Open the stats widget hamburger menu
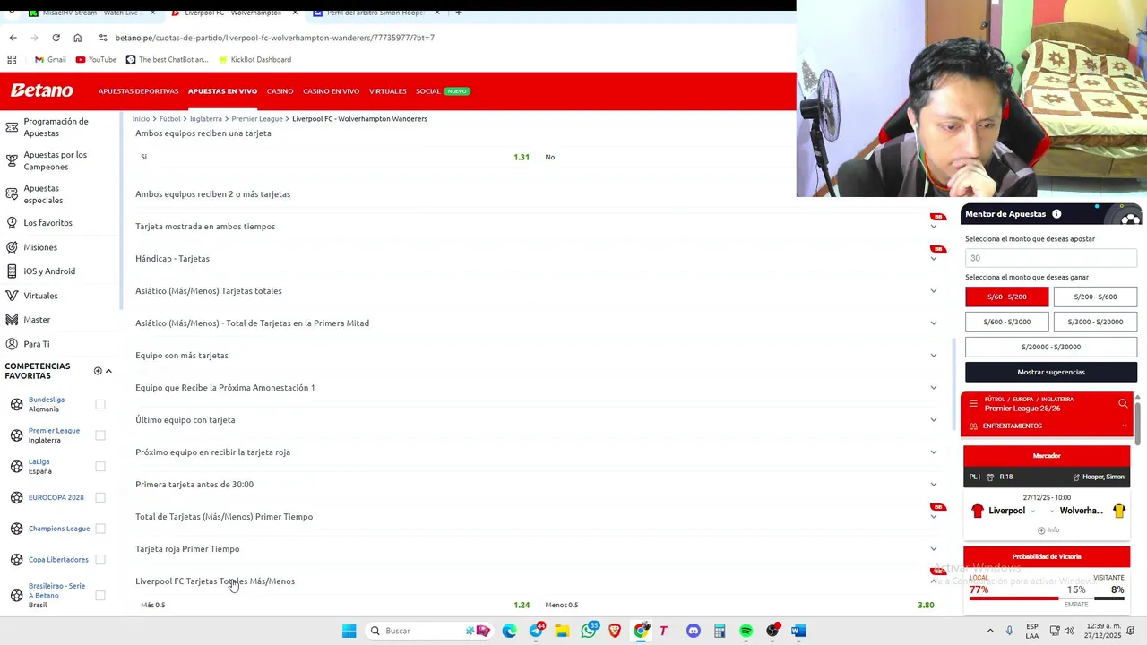This screenshot has height=645, width=1147. tap(973, 404)
